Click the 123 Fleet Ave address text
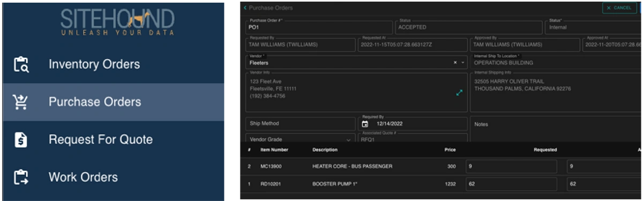Image resolution: width=643 pixels, height=201 pixels. (x=266, y=81)
